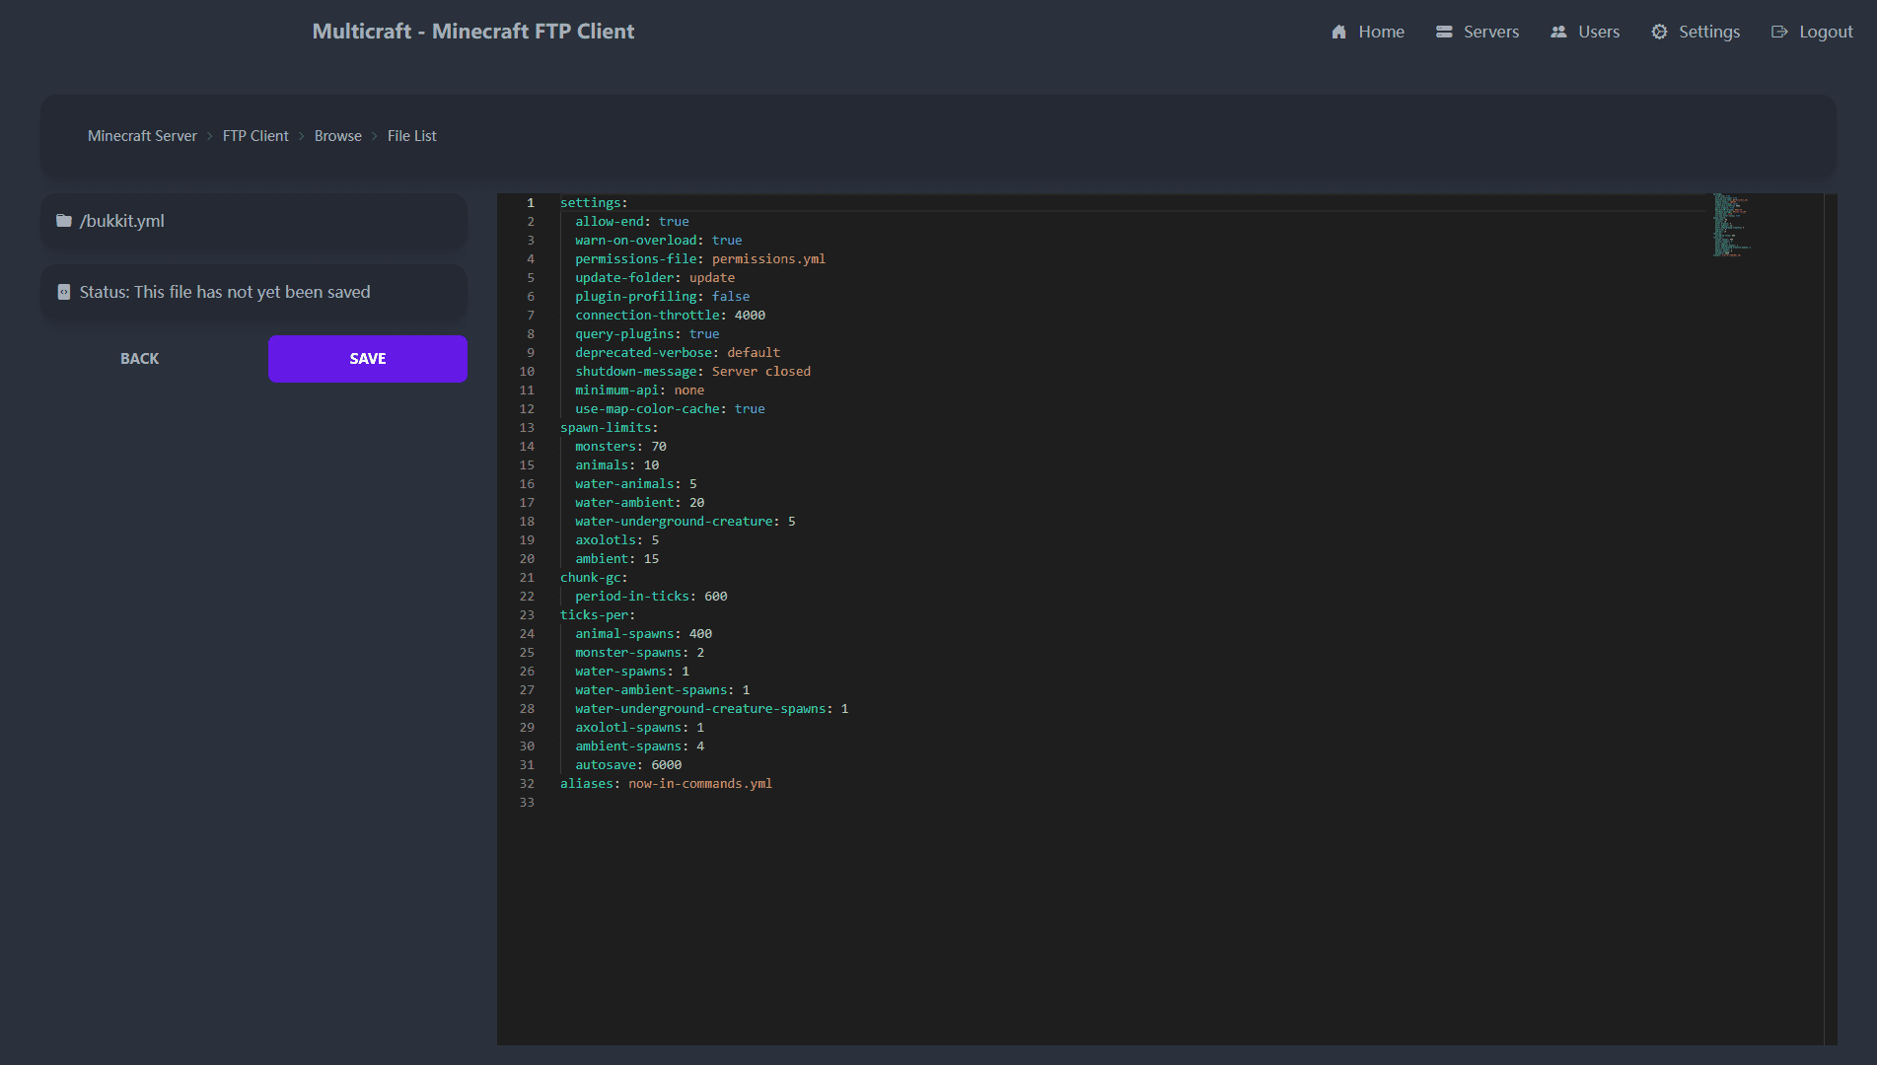Go to the Users page

click(1585, 32)
